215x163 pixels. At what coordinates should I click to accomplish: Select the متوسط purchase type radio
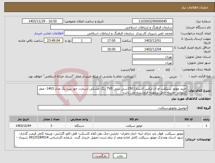(163, 76)
